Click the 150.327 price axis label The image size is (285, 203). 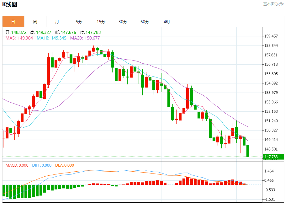pos(271,130)
